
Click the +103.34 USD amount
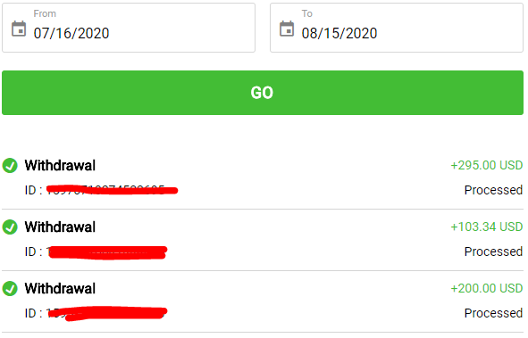[x=487, y=227]
